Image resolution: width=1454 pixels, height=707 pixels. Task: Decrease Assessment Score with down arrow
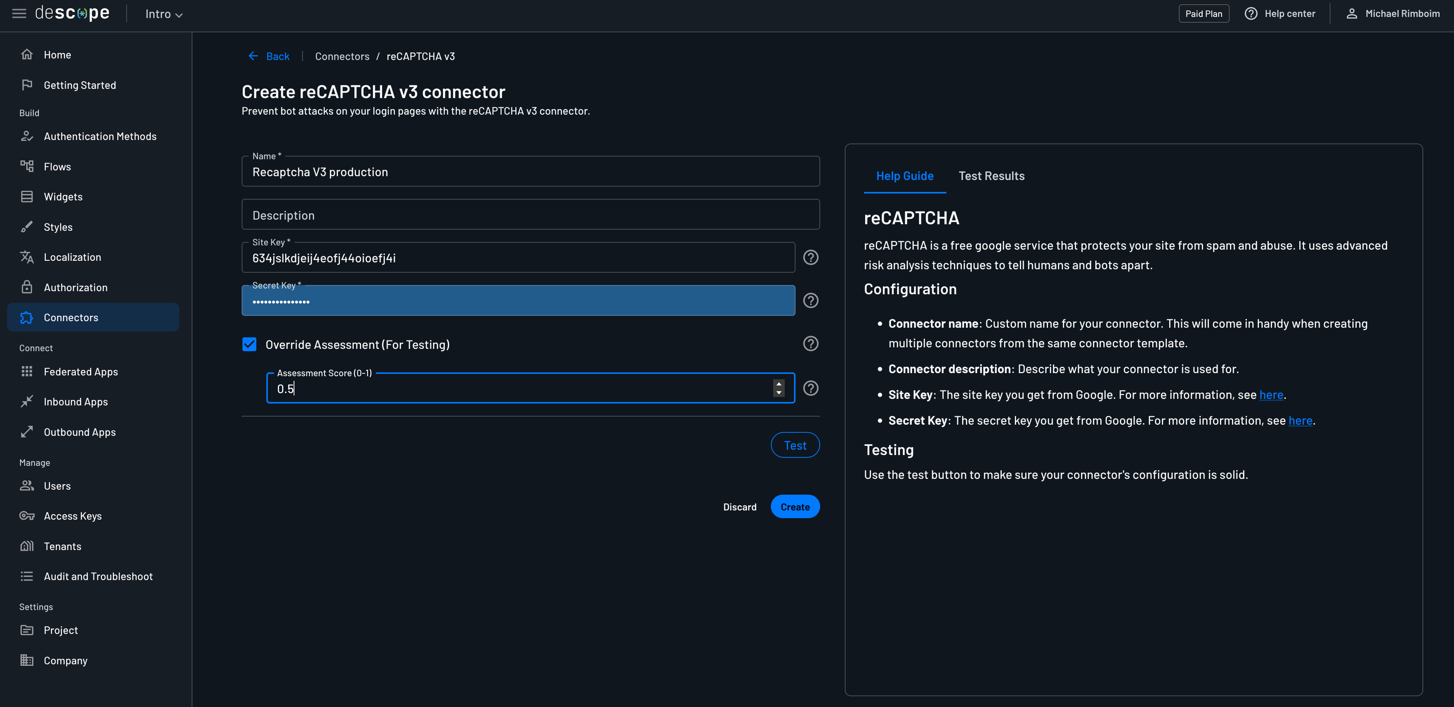pos(779,393)
